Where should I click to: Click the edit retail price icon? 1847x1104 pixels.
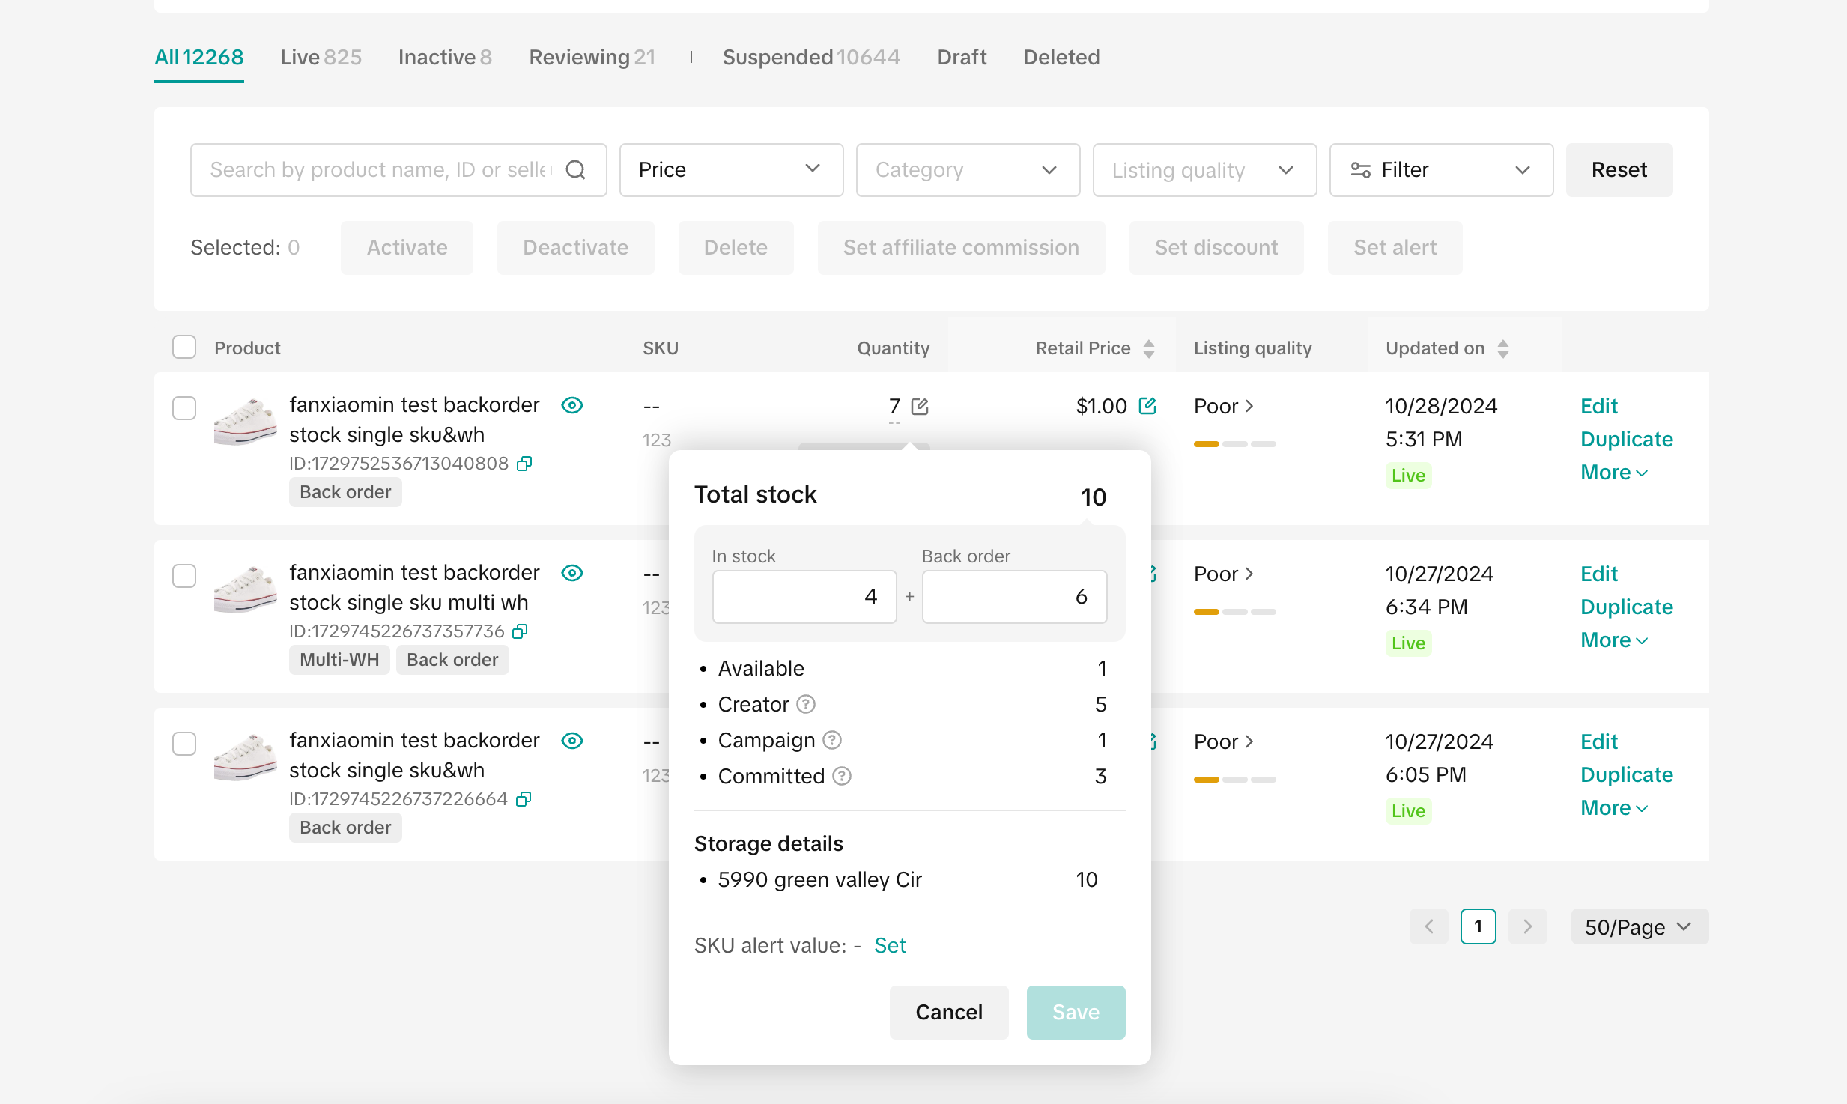click(x=1147, y=406)
